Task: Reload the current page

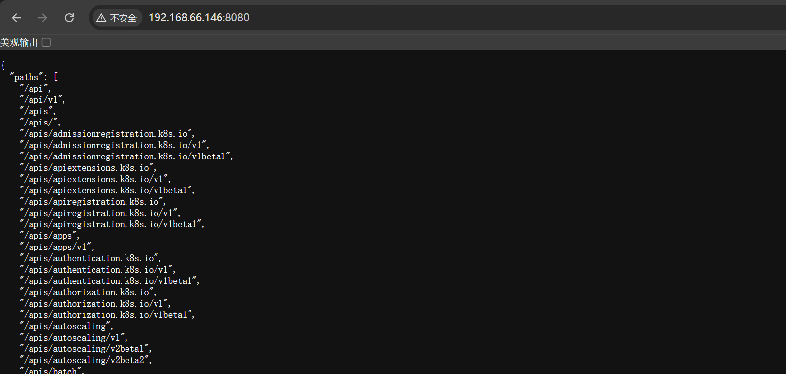Action: point(69,18)
